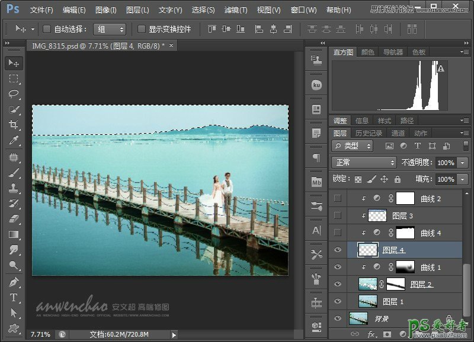Select the 图层 2 layer mask thumbnail
This screenshot has width=474, height=342.
[395, 285]
